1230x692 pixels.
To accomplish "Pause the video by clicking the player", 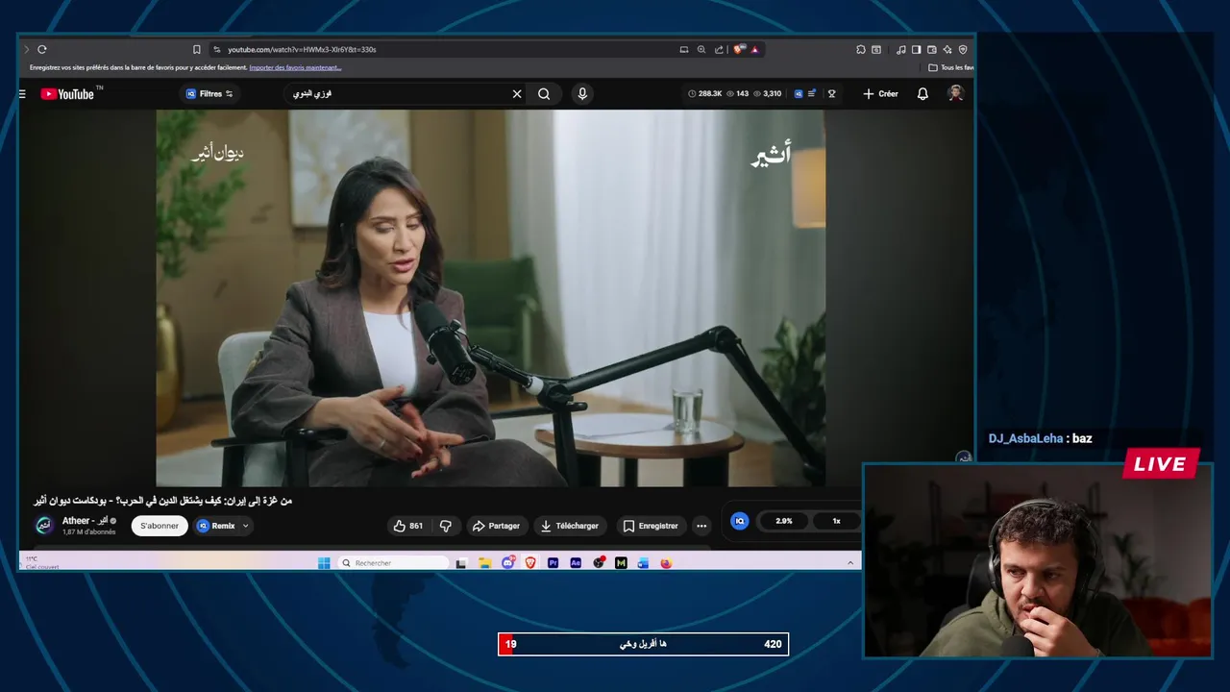I will pyautogui.click(x=490, y=297).
